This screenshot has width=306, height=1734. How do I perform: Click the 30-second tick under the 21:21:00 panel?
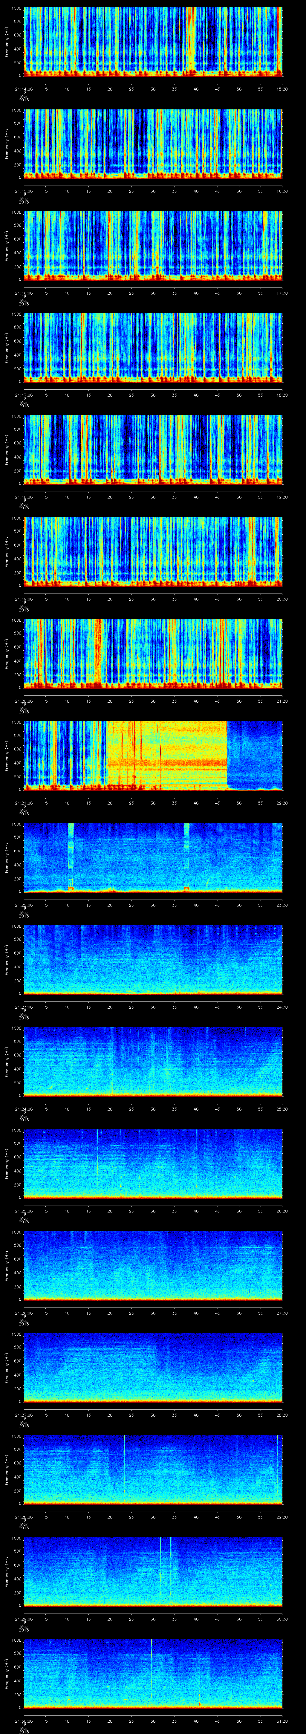pos(153,803)
